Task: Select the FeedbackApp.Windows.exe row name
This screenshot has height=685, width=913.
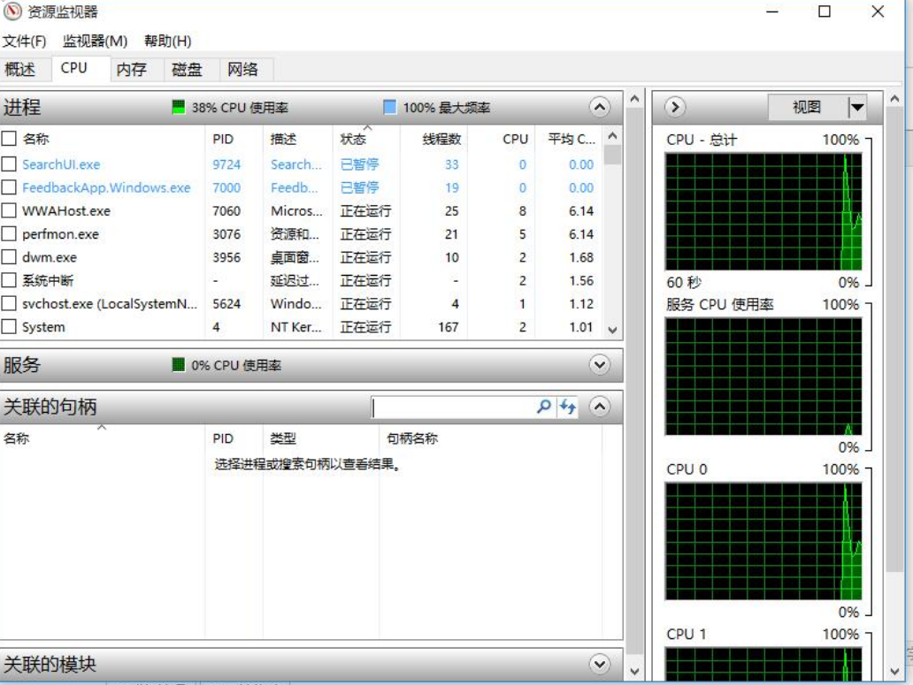Action: coord(106,187)
